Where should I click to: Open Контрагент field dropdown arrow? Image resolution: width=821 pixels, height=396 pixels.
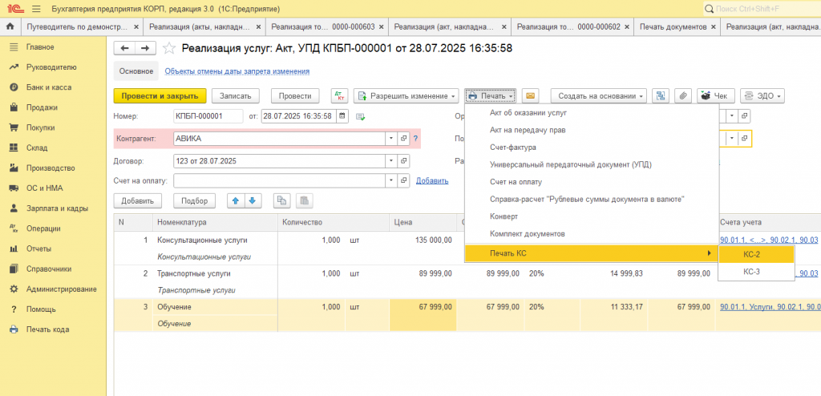pos(391,139)
